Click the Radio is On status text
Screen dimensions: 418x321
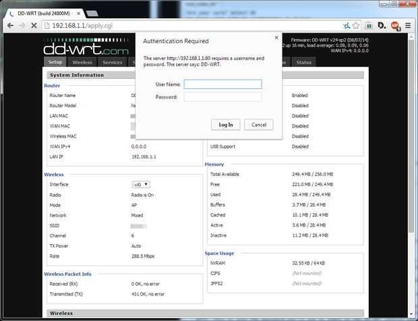coord(142,195)
